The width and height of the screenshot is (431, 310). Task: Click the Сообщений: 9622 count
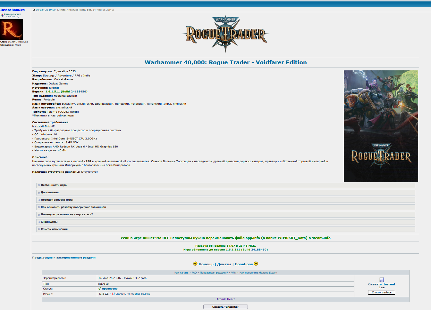click(x=11, y=45)
